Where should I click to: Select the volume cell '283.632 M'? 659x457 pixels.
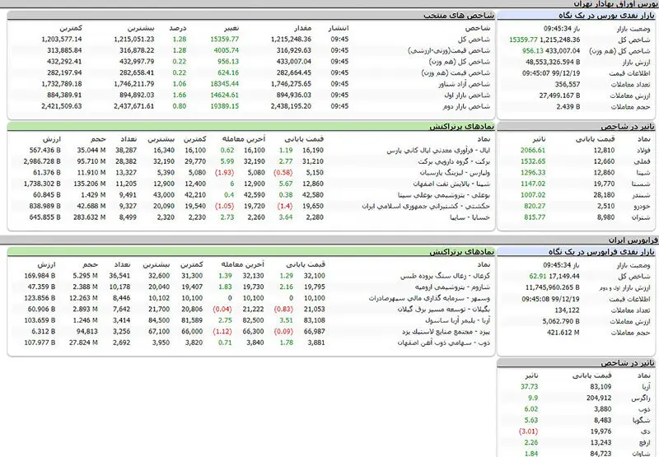tap(89, 217)
